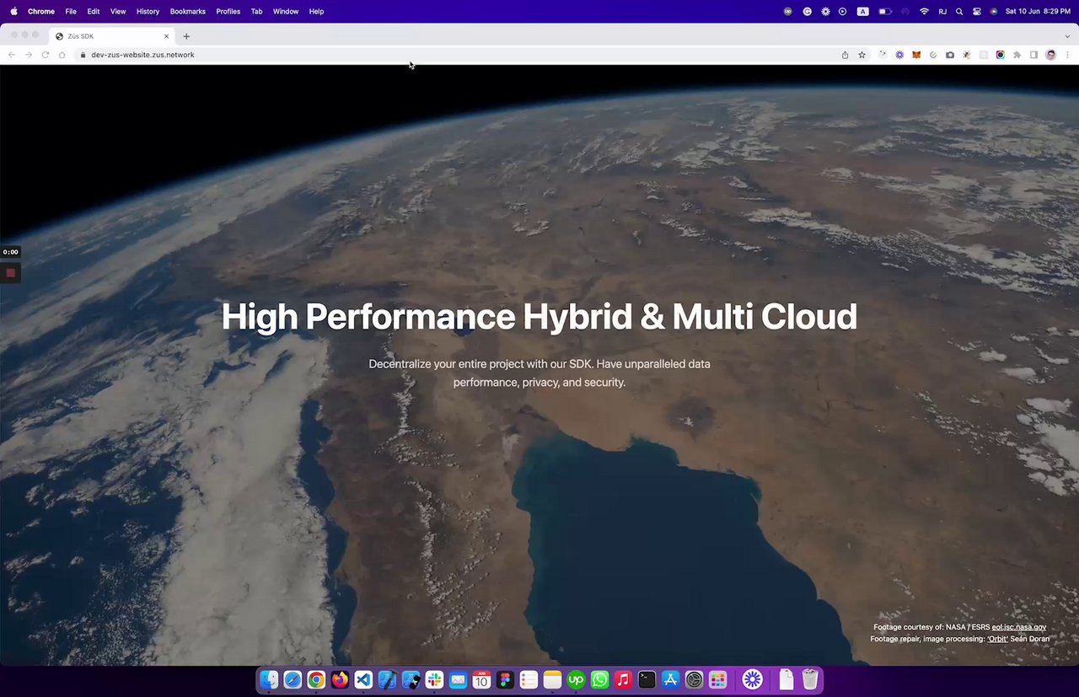Viewport: 1079px width, 697px height.
Task: Open Control Center in the menu bar
Action: pos(977,12)
